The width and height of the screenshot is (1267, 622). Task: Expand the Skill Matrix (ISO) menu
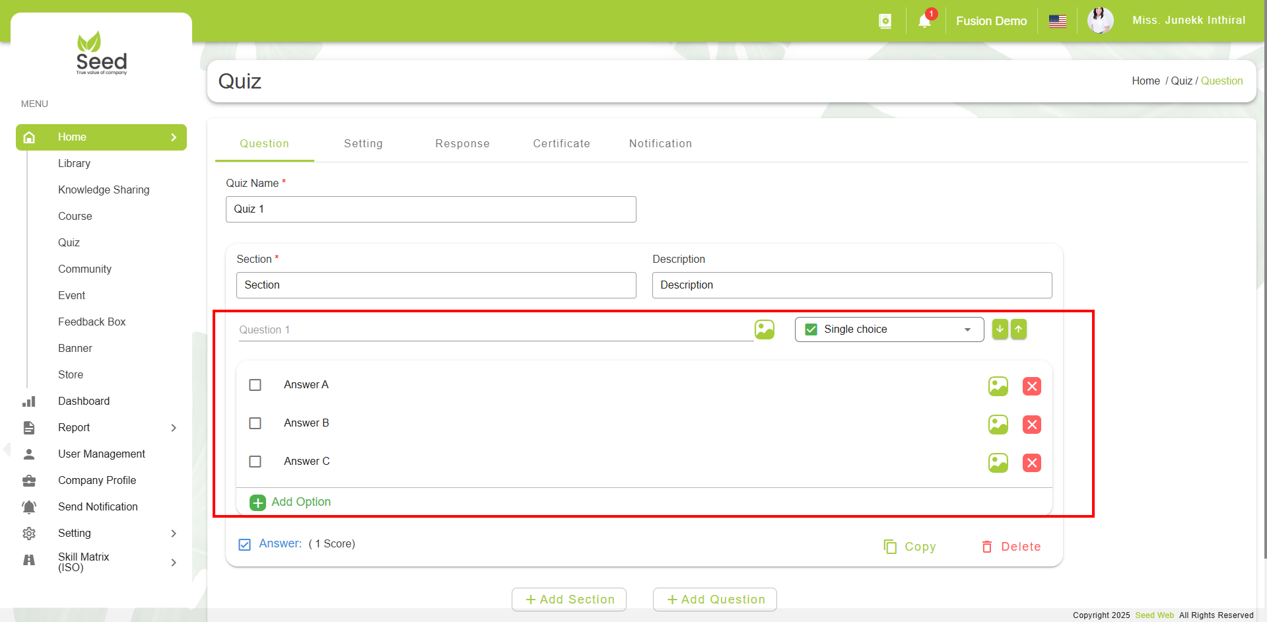pos(174,562)
